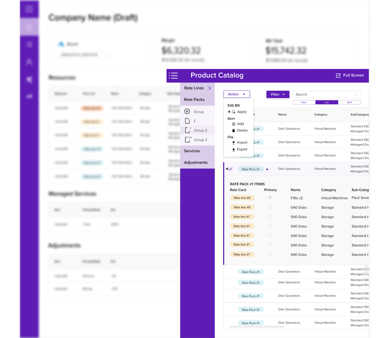
Task: Open the Product Catalog hamburger menu icon
Action: tap(173, 75)
